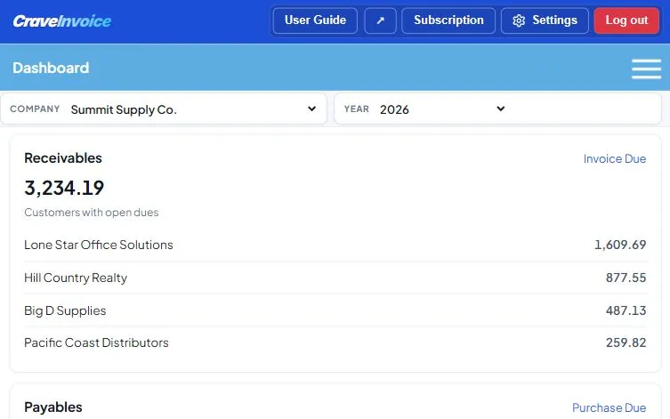Viewport: 670px width, 419px height.
Task: Select the Big D Supplies customer
Action: [x=65, y=311]
